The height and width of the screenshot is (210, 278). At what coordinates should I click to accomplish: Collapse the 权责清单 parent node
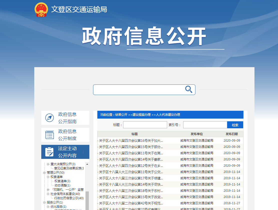[48, 177]
